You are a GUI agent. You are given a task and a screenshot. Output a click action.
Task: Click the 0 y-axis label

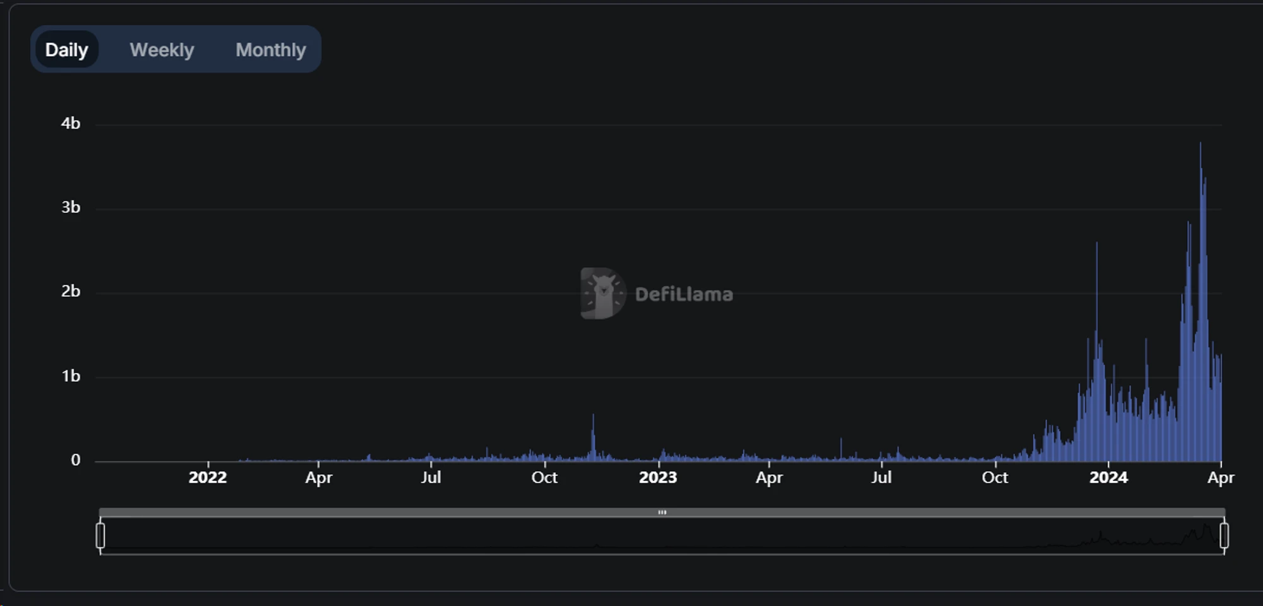76,460
